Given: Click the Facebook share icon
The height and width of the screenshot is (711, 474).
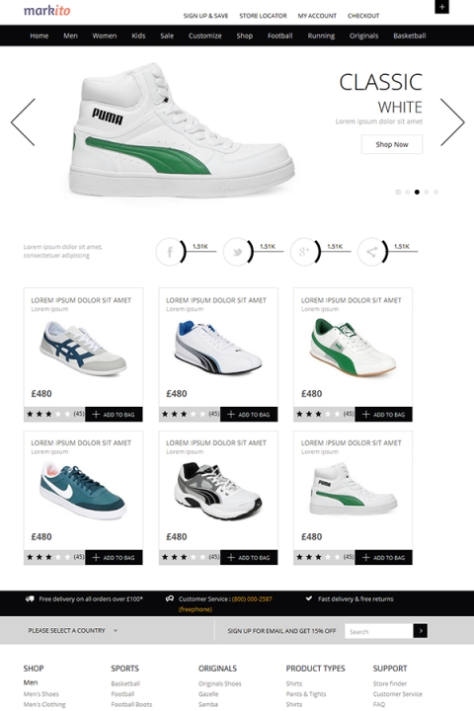Looking at the screenshot, I should click(169, 251).
